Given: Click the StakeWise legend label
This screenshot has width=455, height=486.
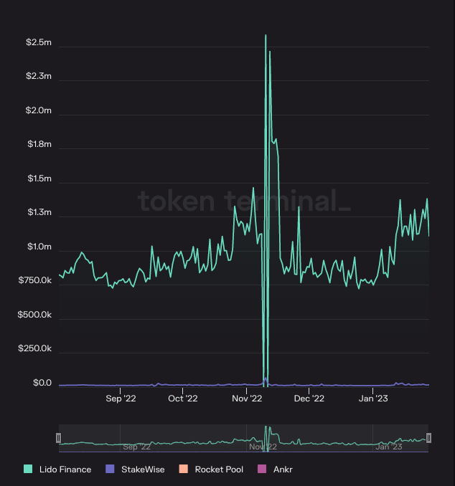Looking at the screenshot, I should pyautogui.click(x=143, y=470).
